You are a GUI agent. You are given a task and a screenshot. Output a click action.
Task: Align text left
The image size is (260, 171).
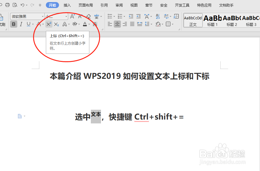point(110,24)
